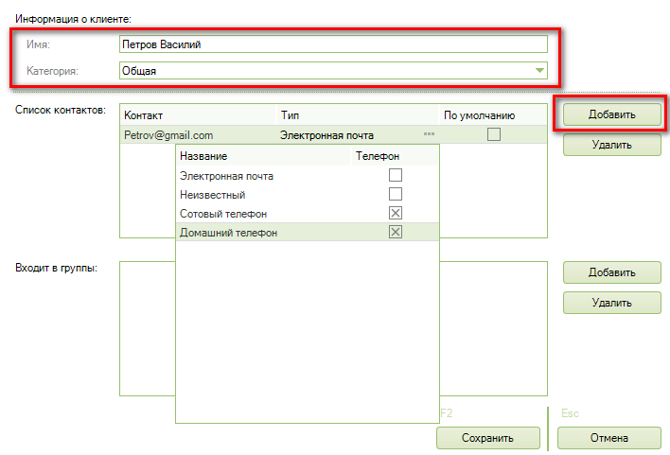Viewport: 670px width, 455px height.
Task: Toggle Телефон checkbox for Неизвестный
Action: tap(396, 194)
